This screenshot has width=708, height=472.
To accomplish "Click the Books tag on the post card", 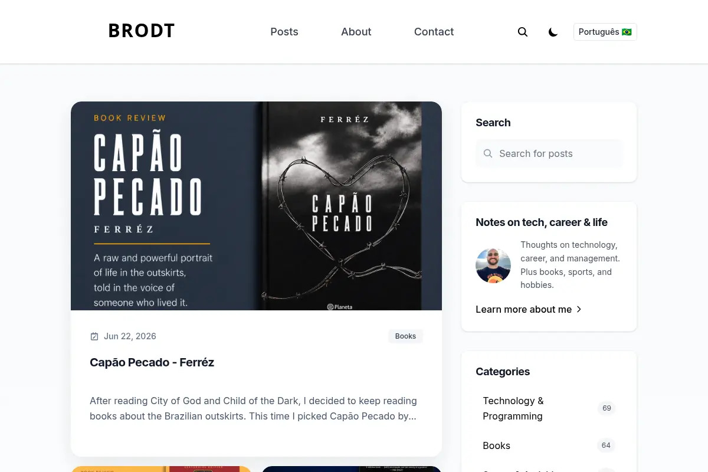I will [405, 336].
